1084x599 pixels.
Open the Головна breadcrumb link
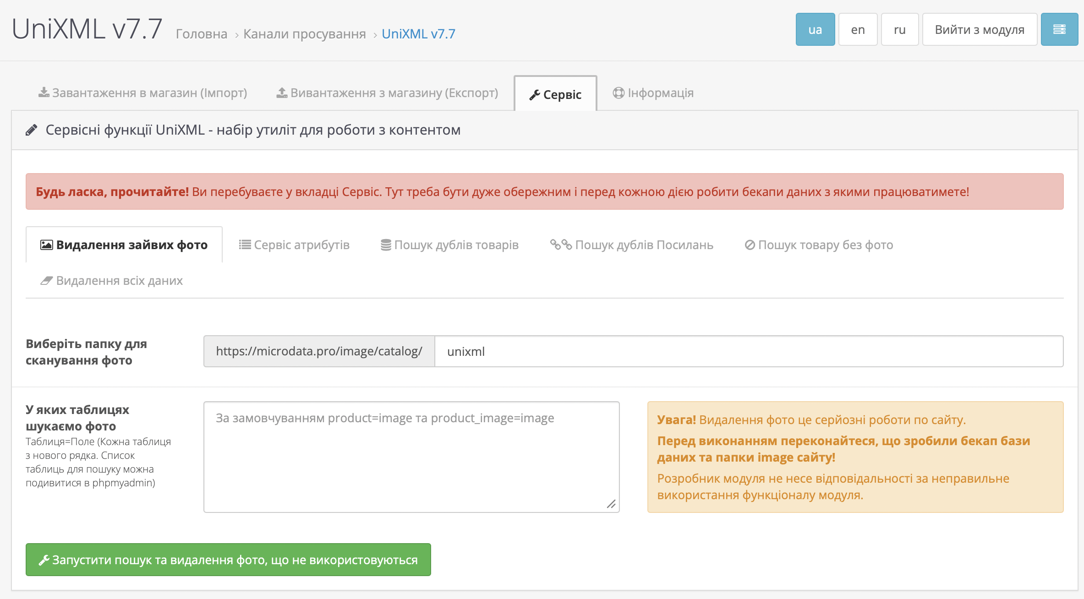tap(202, 34)
